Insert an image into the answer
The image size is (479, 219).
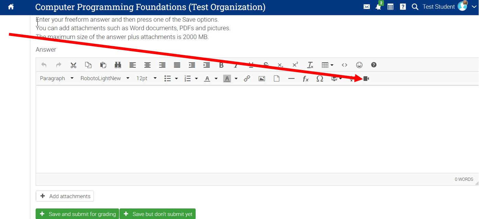[262, 79]
